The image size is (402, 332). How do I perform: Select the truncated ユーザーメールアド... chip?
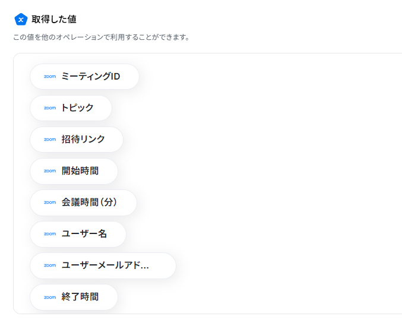(x=103, y=265)
